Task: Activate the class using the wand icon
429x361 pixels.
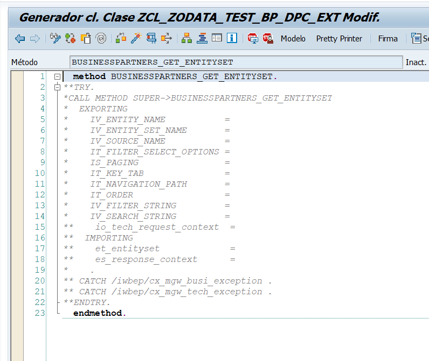Action: click(x=136, y=39)
